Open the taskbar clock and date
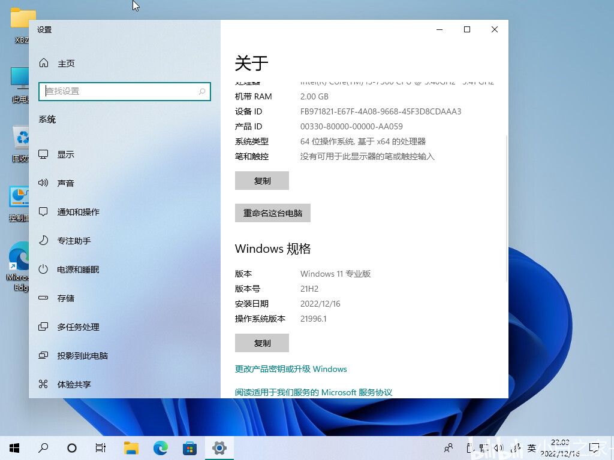Screen dimensions: 614x460 coord(560,448)
